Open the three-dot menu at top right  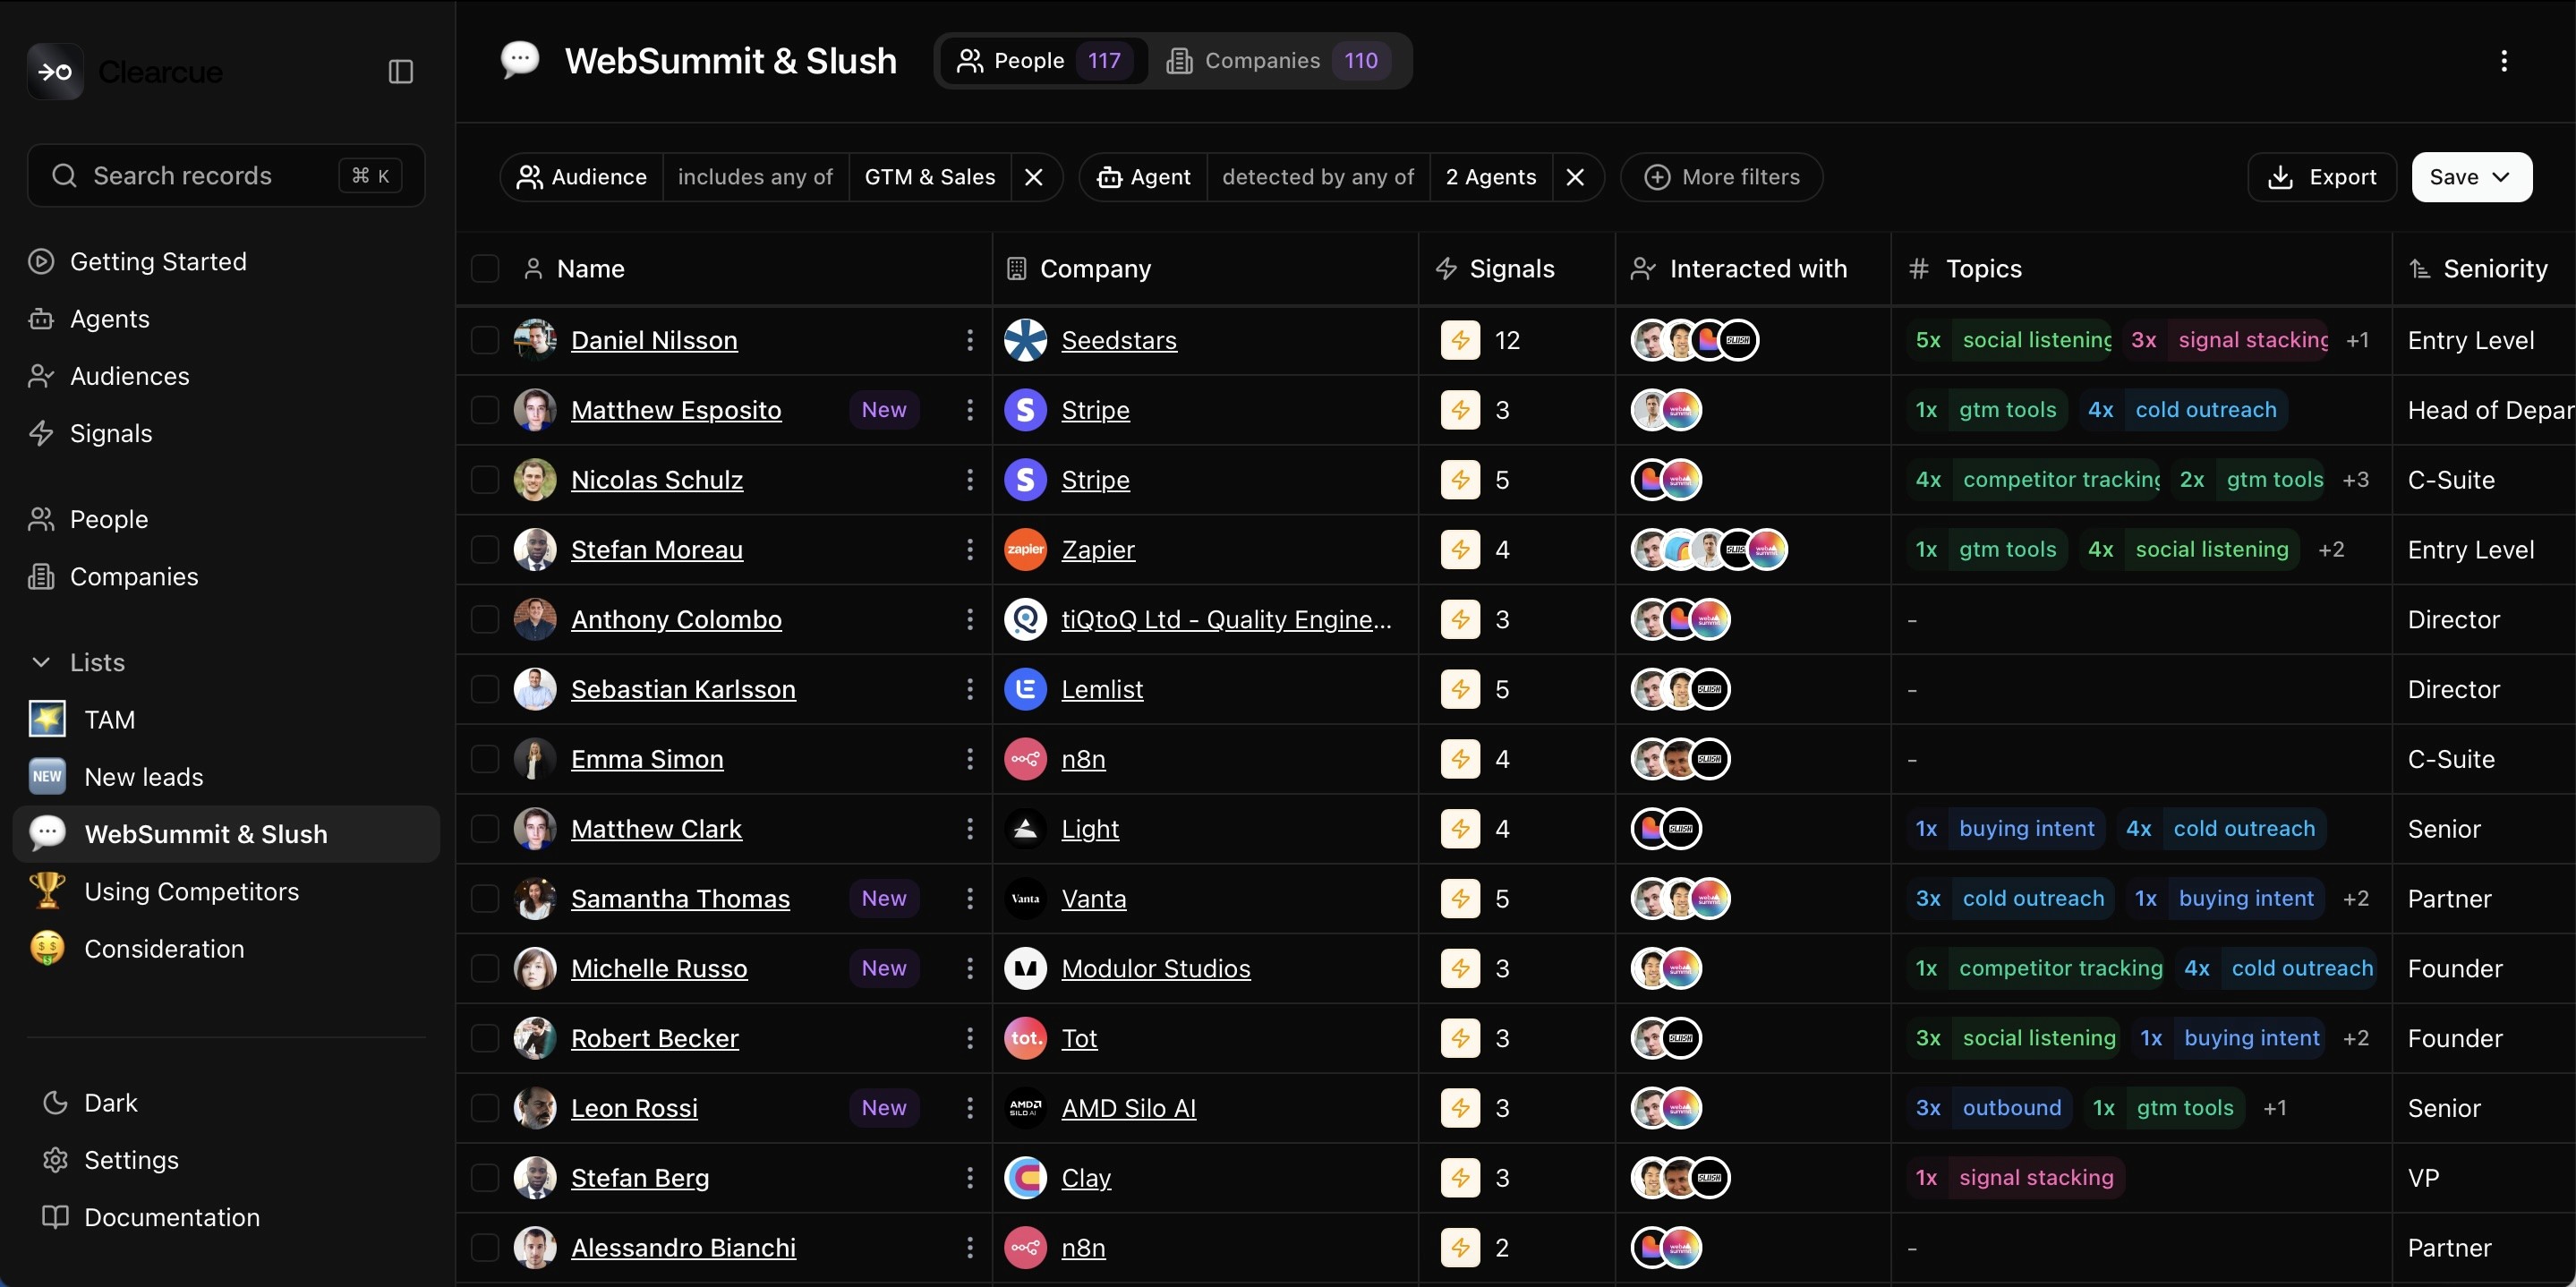2503,61
